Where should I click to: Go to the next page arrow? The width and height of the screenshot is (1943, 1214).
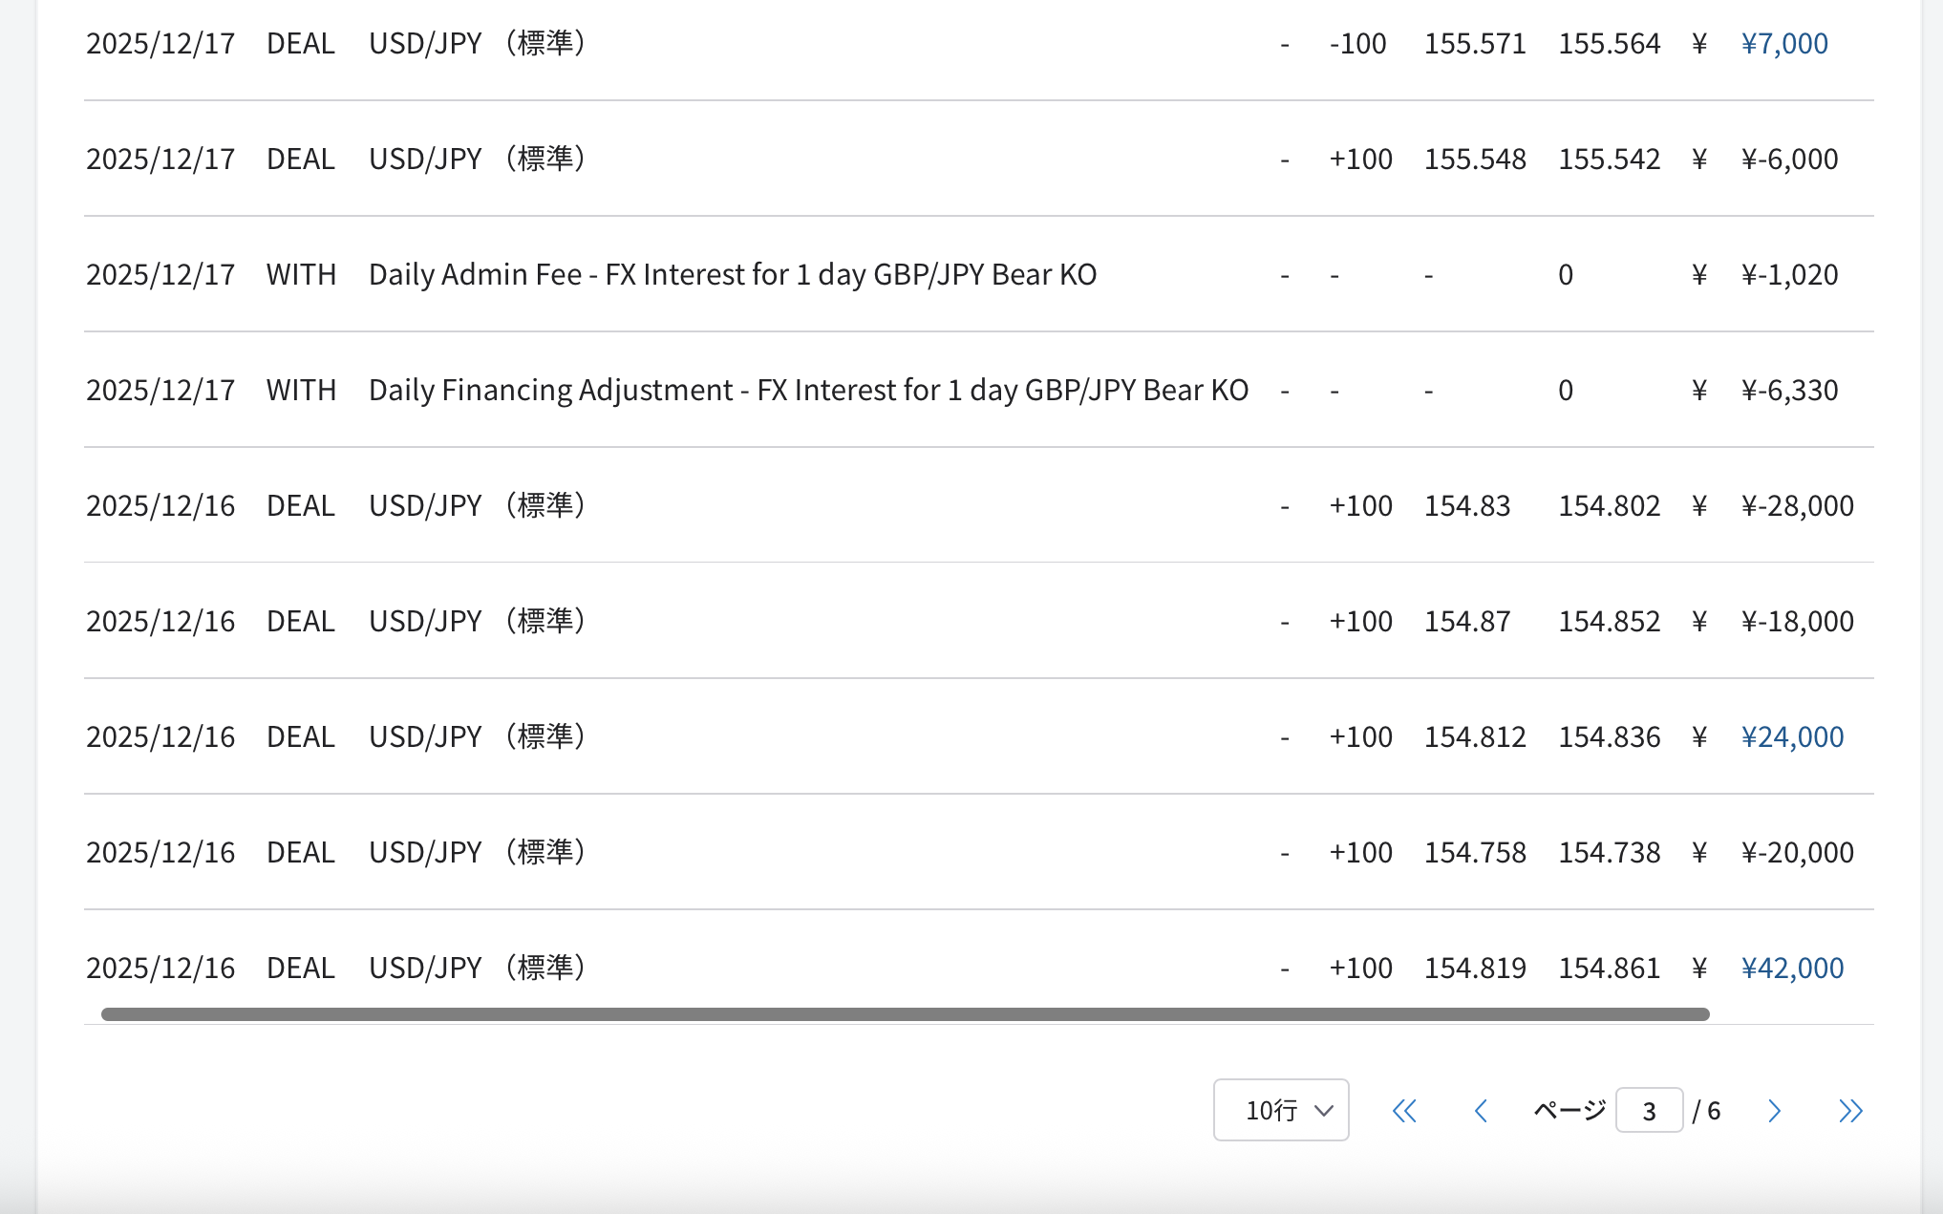pos(1774,1111)
